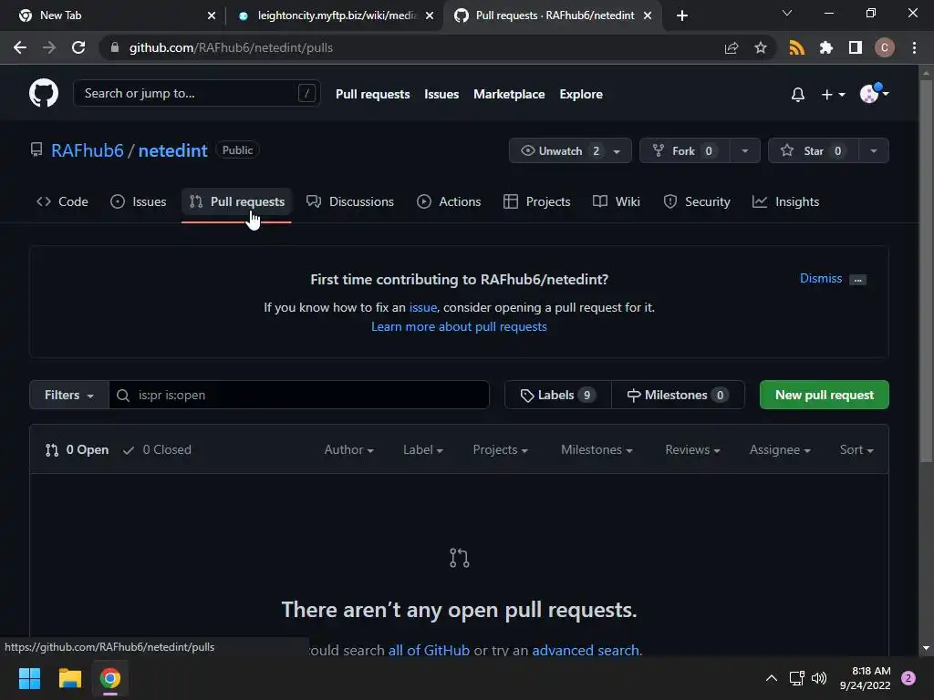Image resolution: width=934 pixels, height=700 pixels.
Task: Focus the is:pr is:open search field
Action: (x=299, y=395)
